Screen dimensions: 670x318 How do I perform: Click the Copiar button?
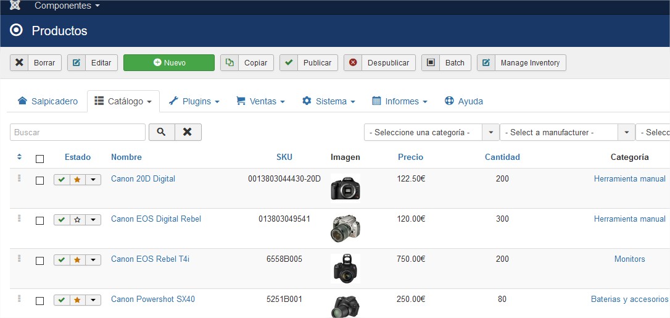pos(247,62)
